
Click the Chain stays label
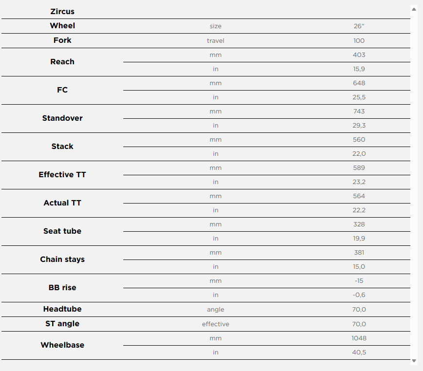(x=62, y=260)
